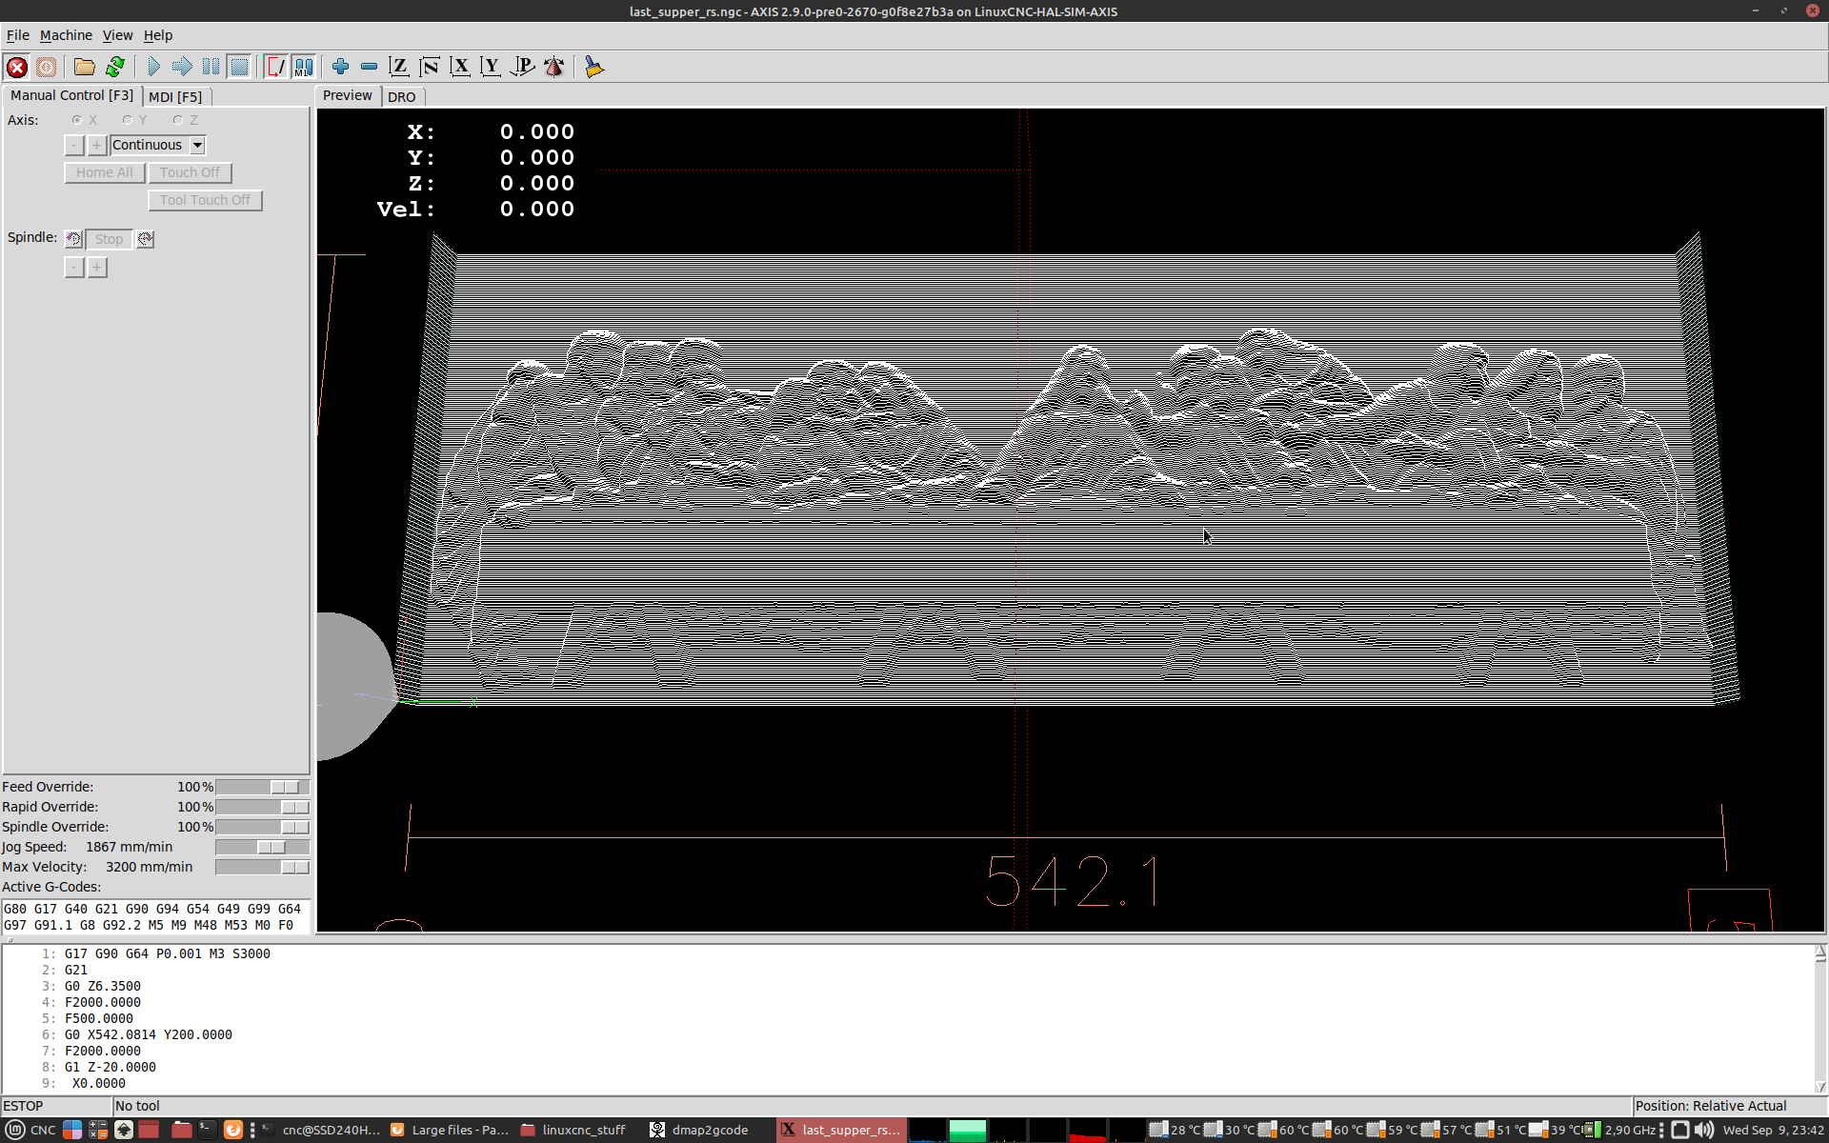Clear live plot with broom icon

(593, 67)
